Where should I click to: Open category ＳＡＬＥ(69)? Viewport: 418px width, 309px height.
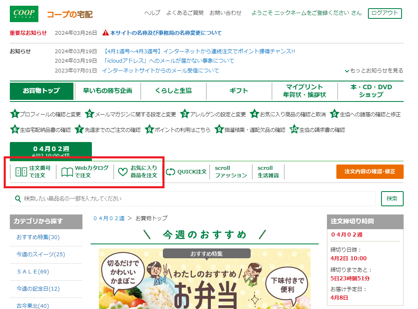[33, 271]
